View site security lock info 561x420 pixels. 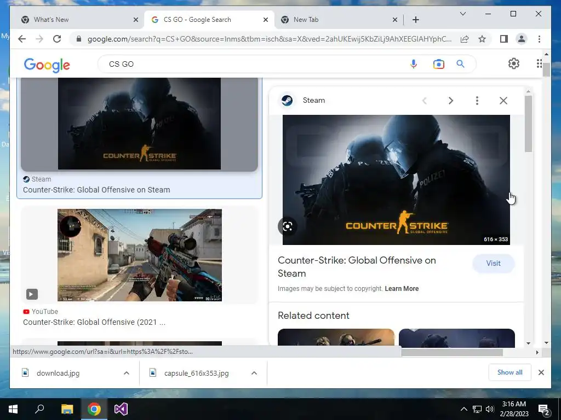[79, 39]
